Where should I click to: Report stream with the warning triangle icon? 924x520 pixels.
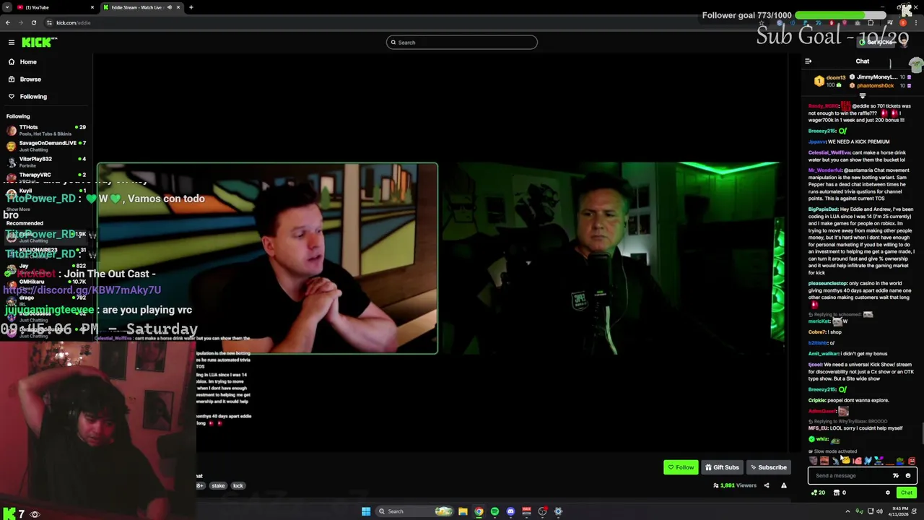[784, 485]
